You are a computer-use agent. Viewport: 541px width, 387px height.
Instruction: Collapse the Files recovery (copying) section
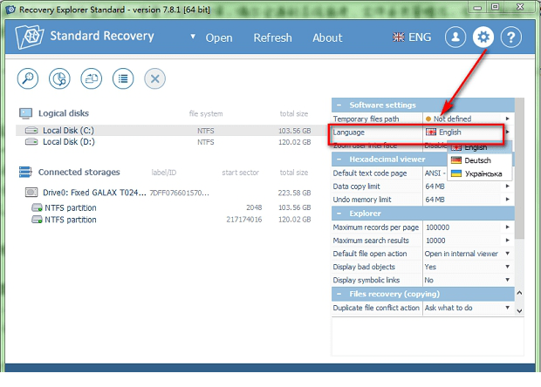click(339, 294)
